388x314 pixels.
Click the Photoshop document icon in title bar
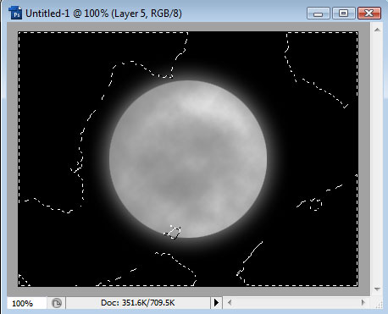coord(15,13)
